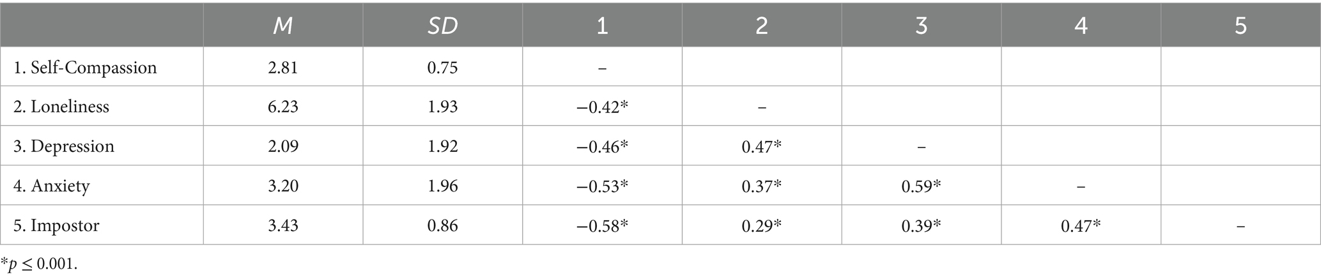Select the Impostor row label
This screenshot has width=1321, height=279.
pos(56,225)
